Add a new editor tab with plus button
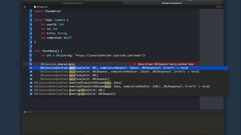The image size is (241, 135). pyautogui.click(x=222, y=3)
